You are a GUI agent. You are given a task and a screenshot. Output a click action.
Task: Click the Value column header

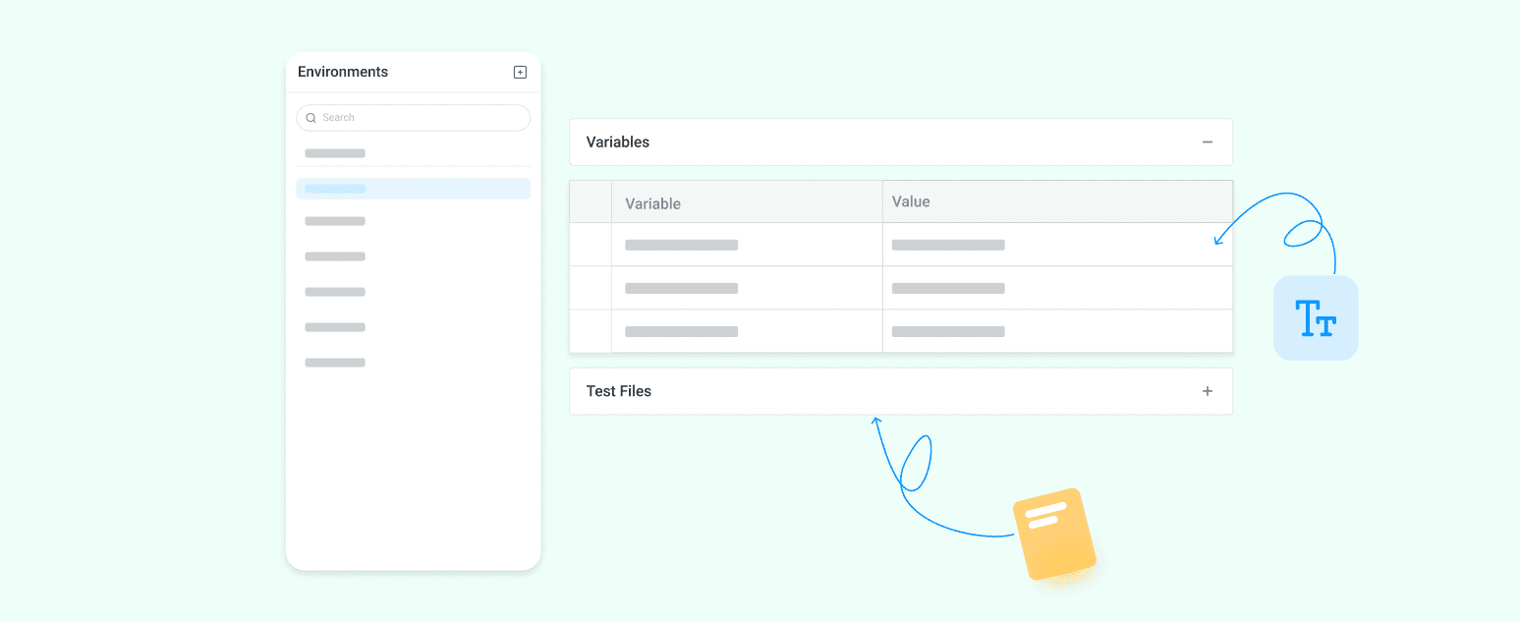click(x=910, y=201)
